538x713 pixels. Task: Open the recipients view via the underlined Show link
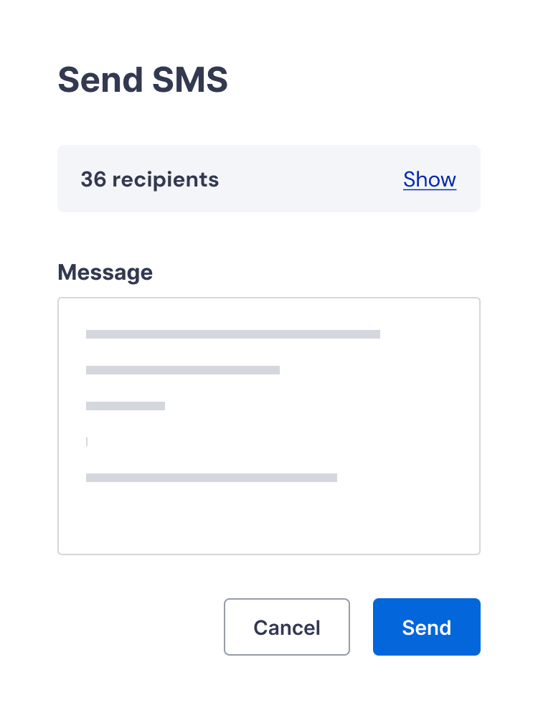point(429,179)
